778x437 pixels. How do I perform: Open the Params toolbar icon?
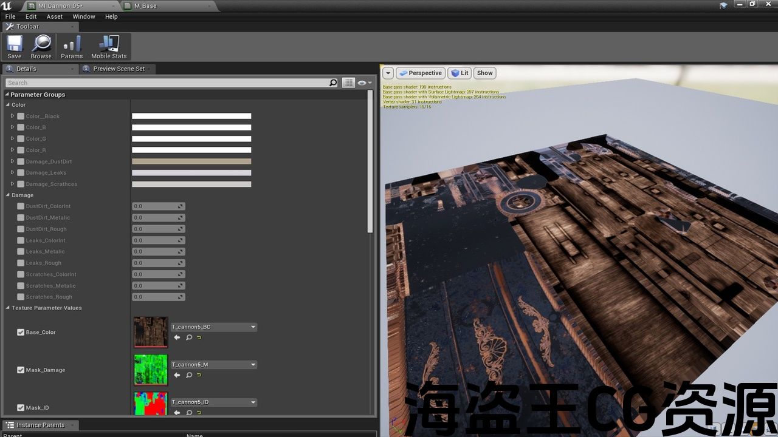(x=72, y=46)
